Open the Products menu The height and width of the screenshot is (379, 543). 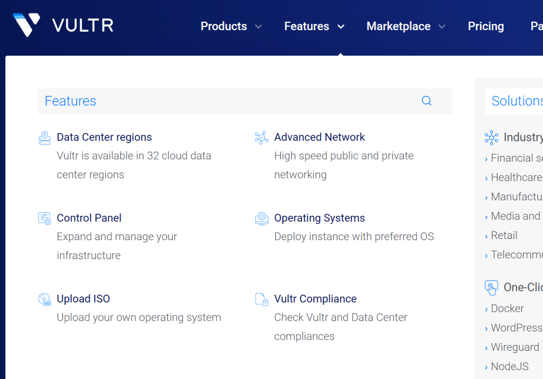click(224, 27)
